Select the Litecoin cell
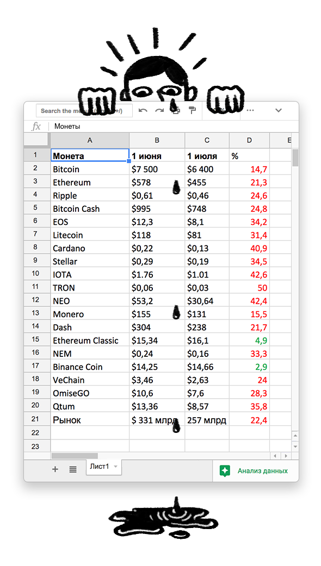The height and width of the screenshot is (566, 321). (90, 235)
